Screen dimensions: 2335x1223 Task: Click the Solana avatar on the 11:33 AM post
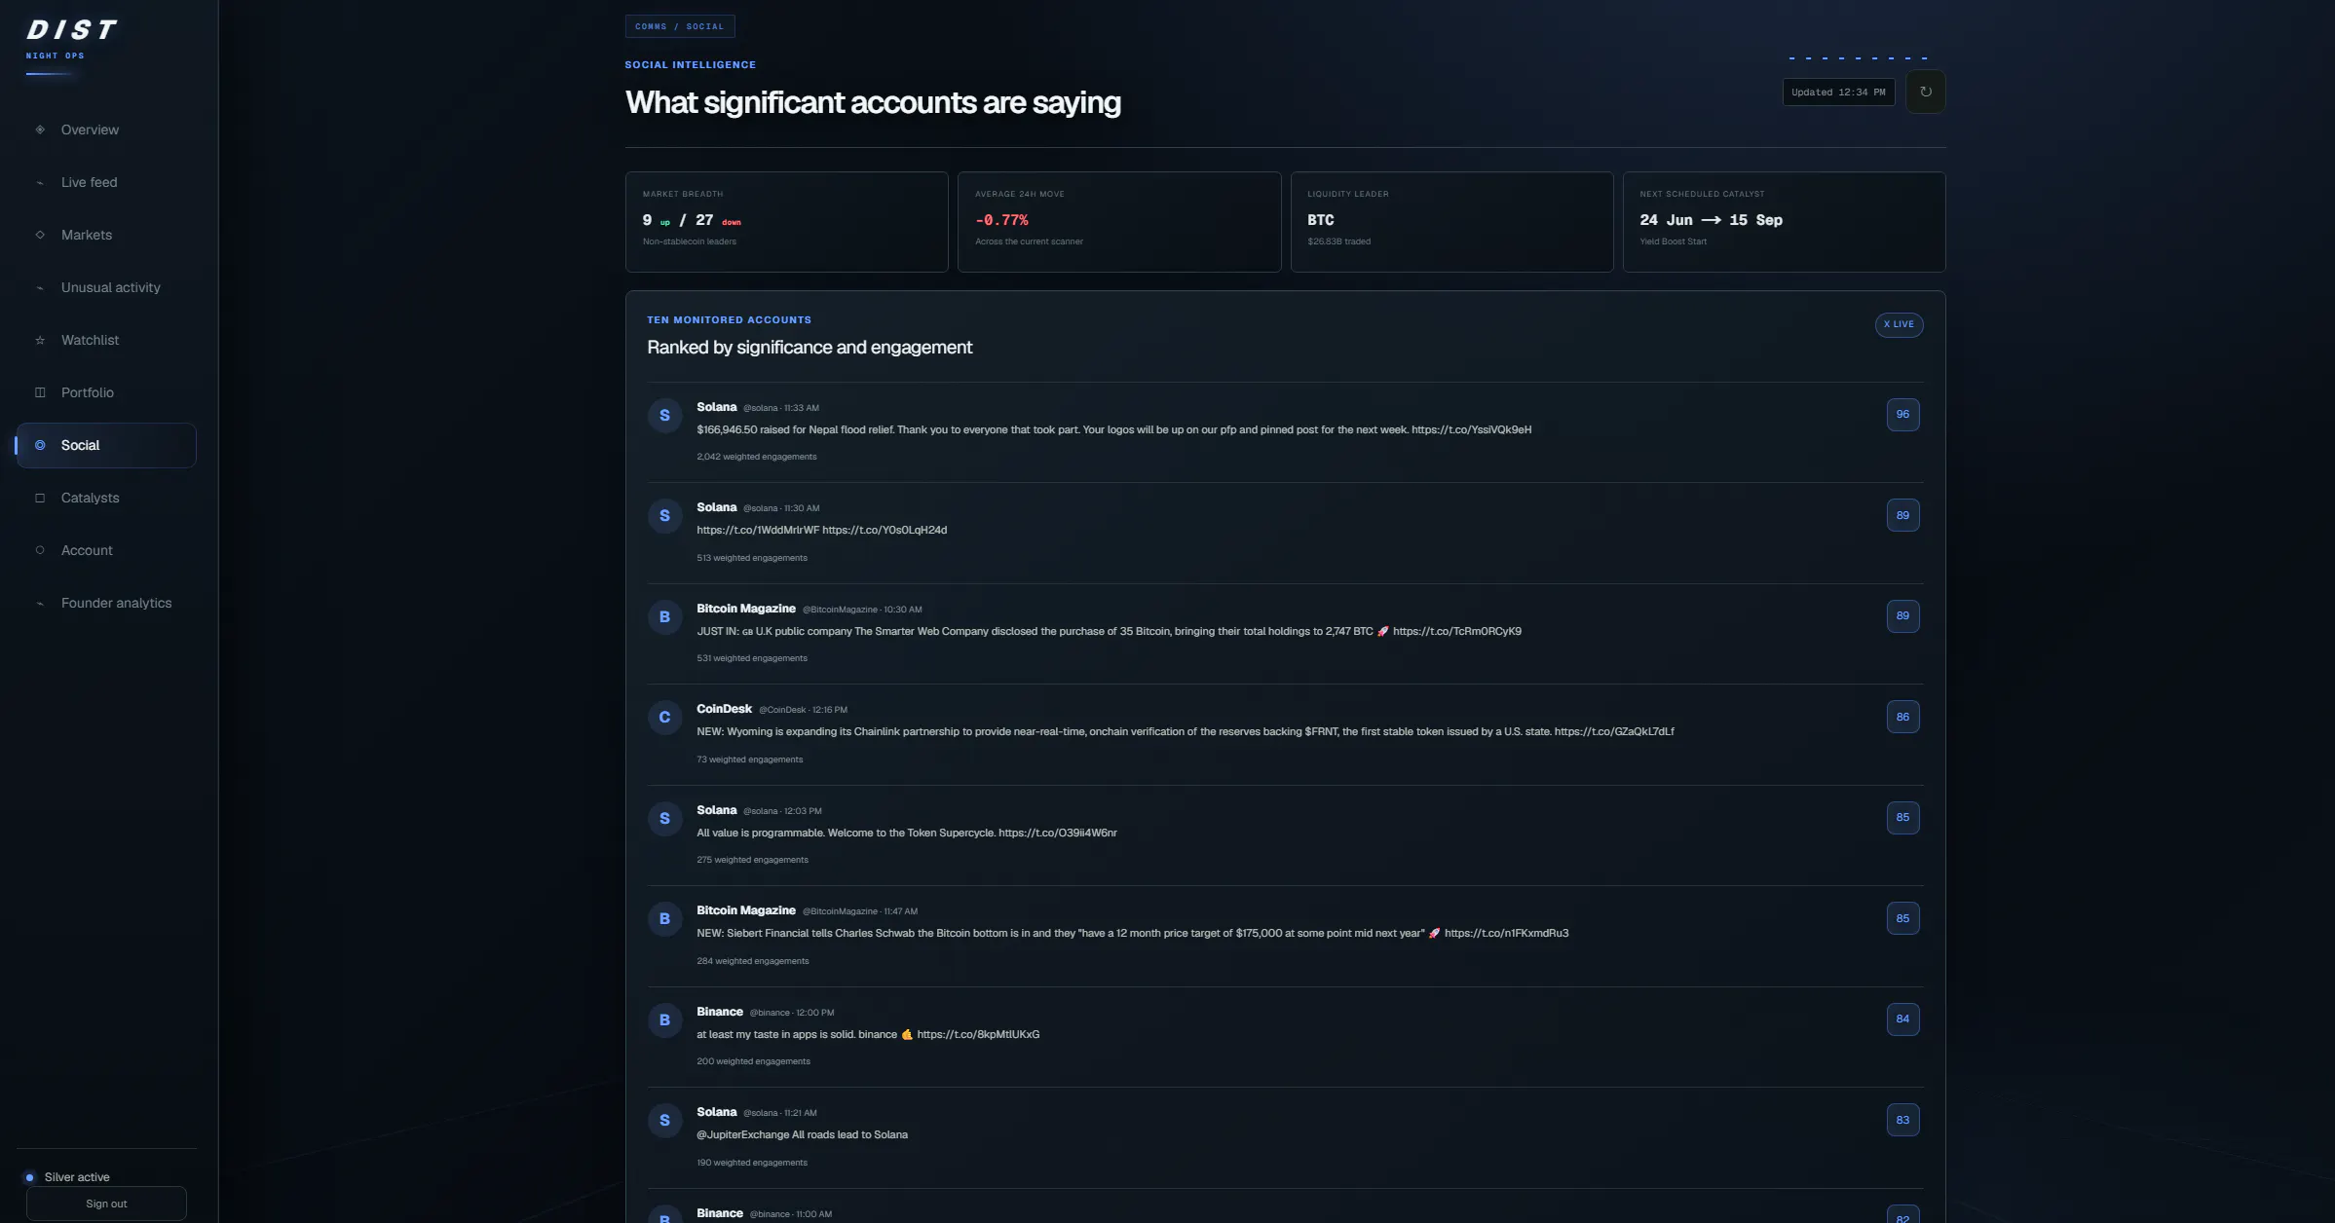click(664, 415)
